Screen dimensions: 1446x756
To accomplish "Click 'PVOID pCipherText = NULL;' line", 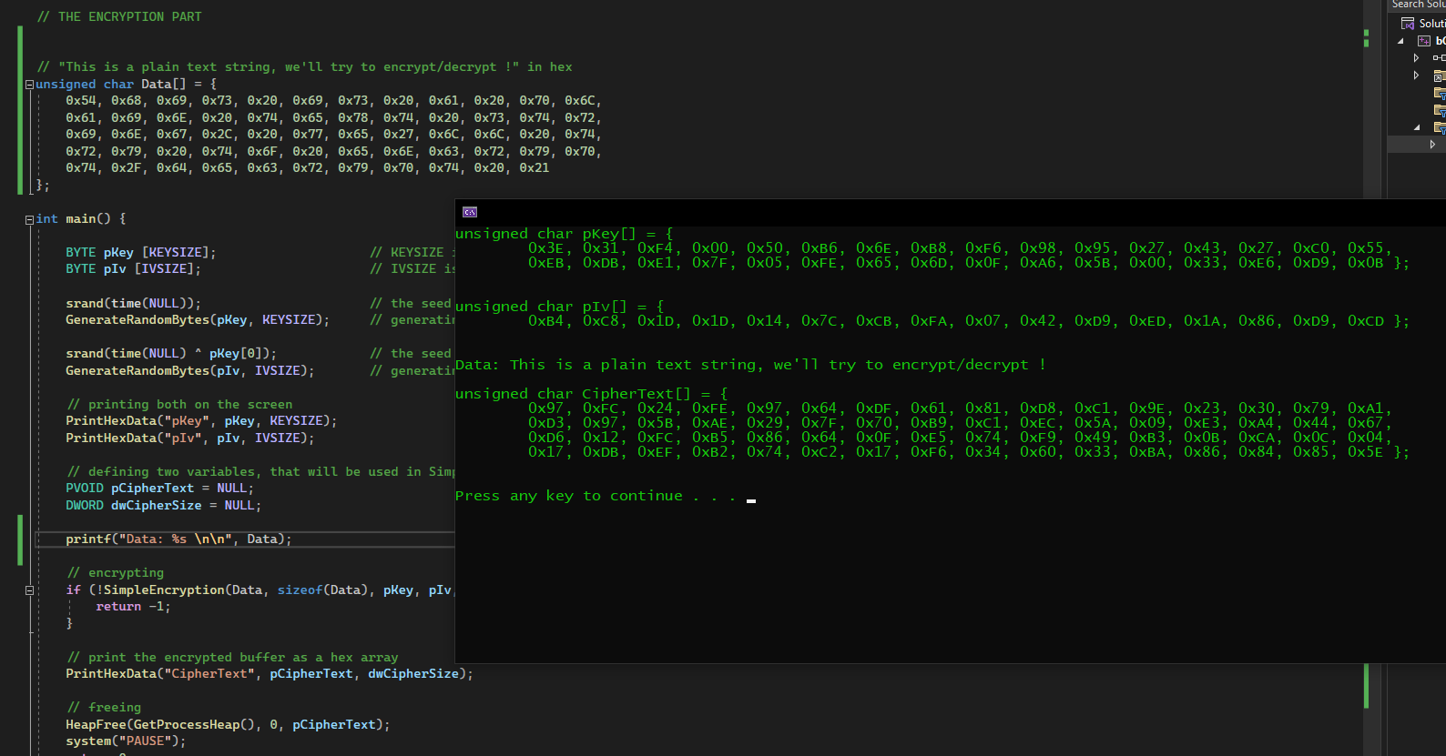I will tap(159, 489).
